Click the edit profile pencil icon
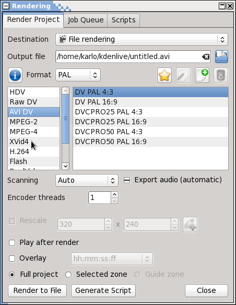This screenshot has width=236, height=305. [x=183, y=75]
